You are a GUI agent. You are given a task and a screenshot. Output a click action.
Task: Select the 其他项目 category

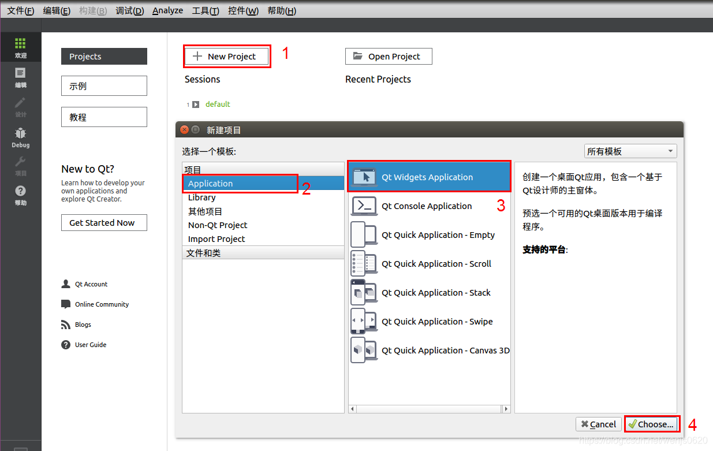click(x=263, y=211)
